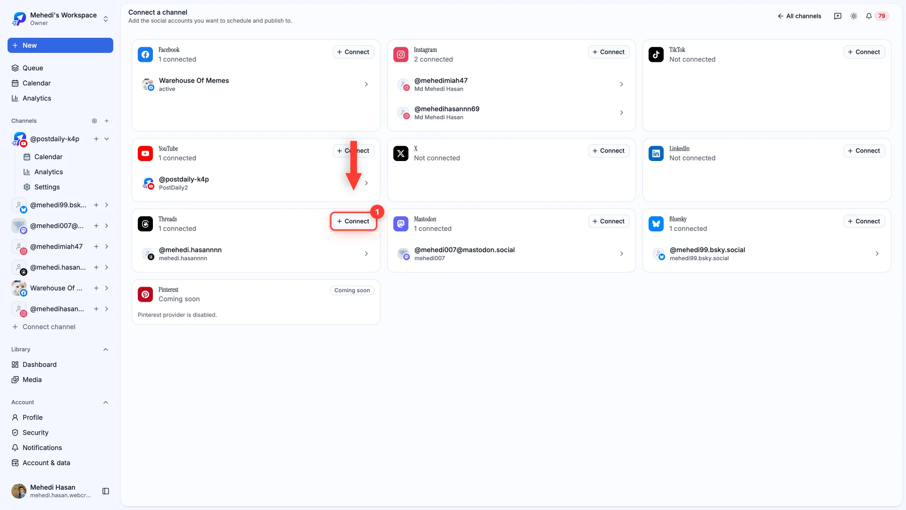Click the Bluesky logo icon
This screenshot has height=510, width=906.
click(656, 224)
